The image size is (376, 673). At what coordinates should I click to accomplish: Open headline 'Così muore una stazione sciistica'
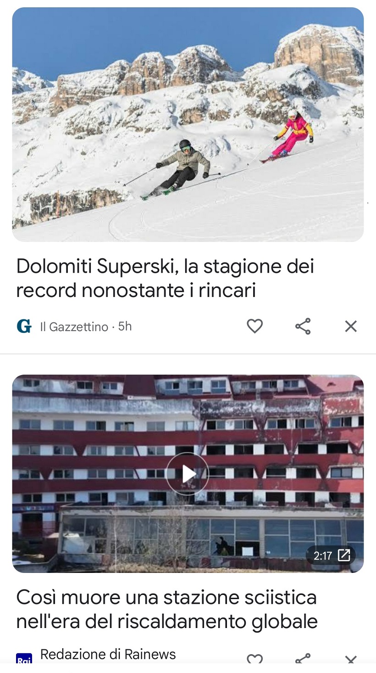pyautogui.click(x=167, y=610)
